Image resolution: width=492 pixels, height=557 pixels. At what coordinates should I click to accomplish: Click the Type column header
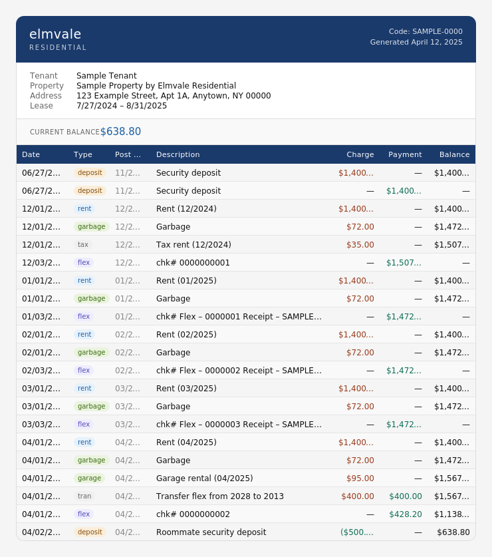coord(82,154)
